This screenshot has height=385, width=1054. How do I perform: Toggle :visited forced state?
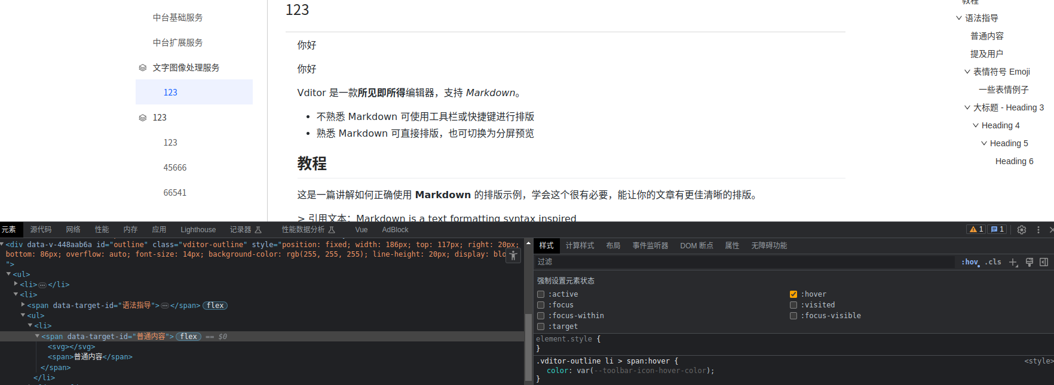pyautogui.click(x=793, y=305)
